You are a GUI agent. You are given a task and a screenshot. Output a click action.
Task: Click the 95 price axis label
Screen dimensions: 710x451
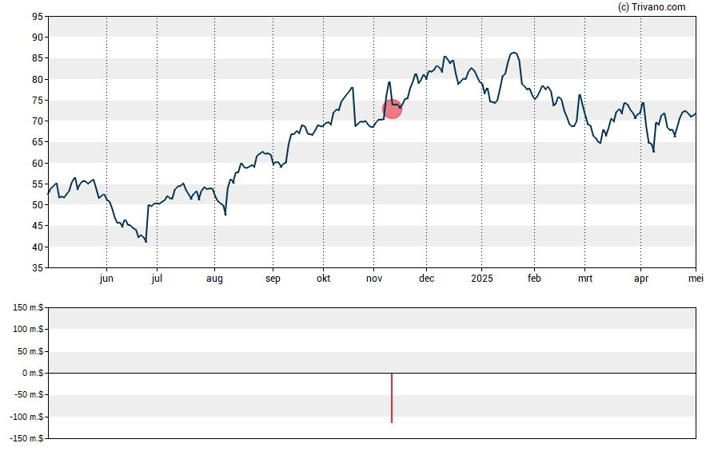pos(37,17)
